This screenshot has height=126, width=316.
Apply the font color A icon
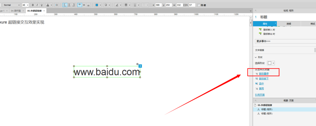[48, 5]
